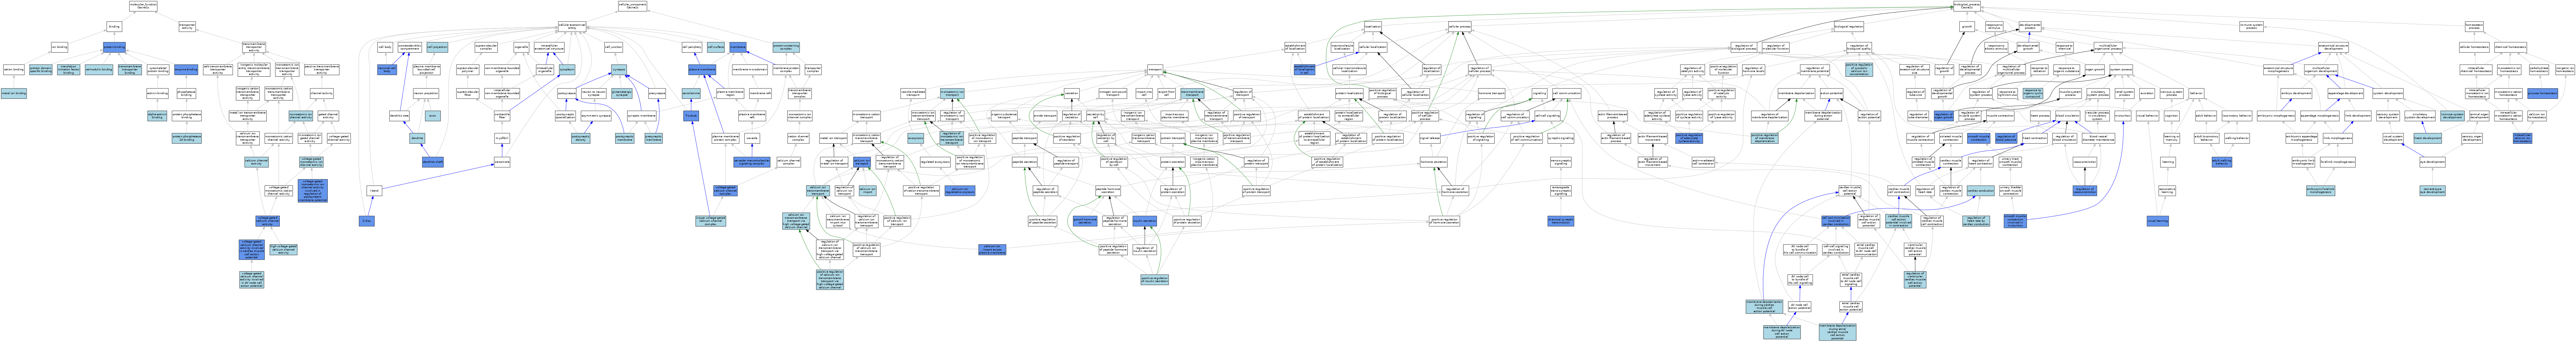
Task: Select the 'heart contraction' node
Action: pyautogui.click(x=2035, y=138)
